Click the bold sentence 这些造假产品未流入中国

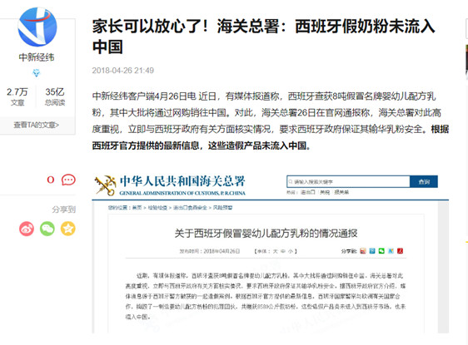tap(259, 145)
